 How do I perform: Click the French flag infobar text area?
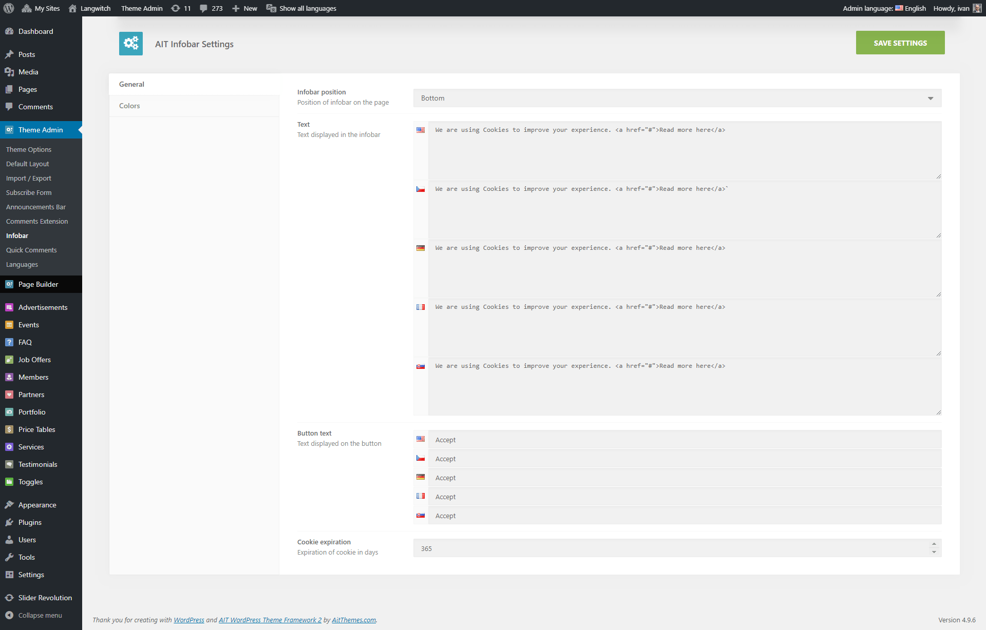click(x=685, y=327)
